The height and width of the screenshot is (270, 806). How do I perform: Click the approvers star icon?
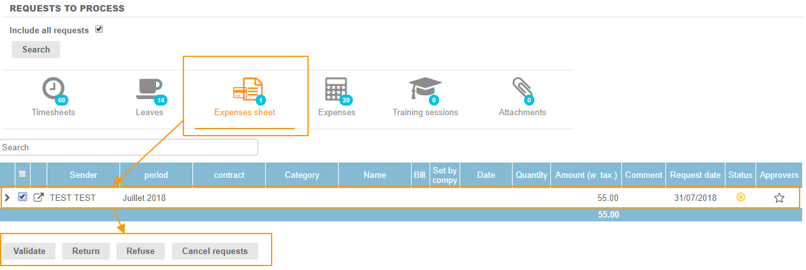coord(779,198)
